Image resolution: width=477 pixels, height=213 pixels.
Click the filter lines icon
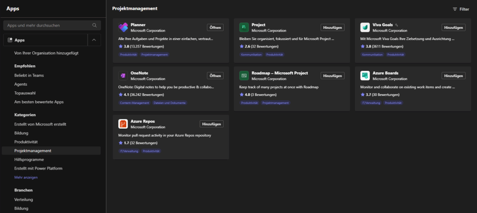click(455, 9)
